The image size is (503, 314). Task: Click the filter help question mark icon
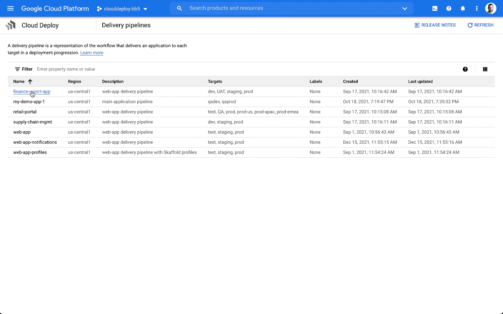[x=465, y=69]
